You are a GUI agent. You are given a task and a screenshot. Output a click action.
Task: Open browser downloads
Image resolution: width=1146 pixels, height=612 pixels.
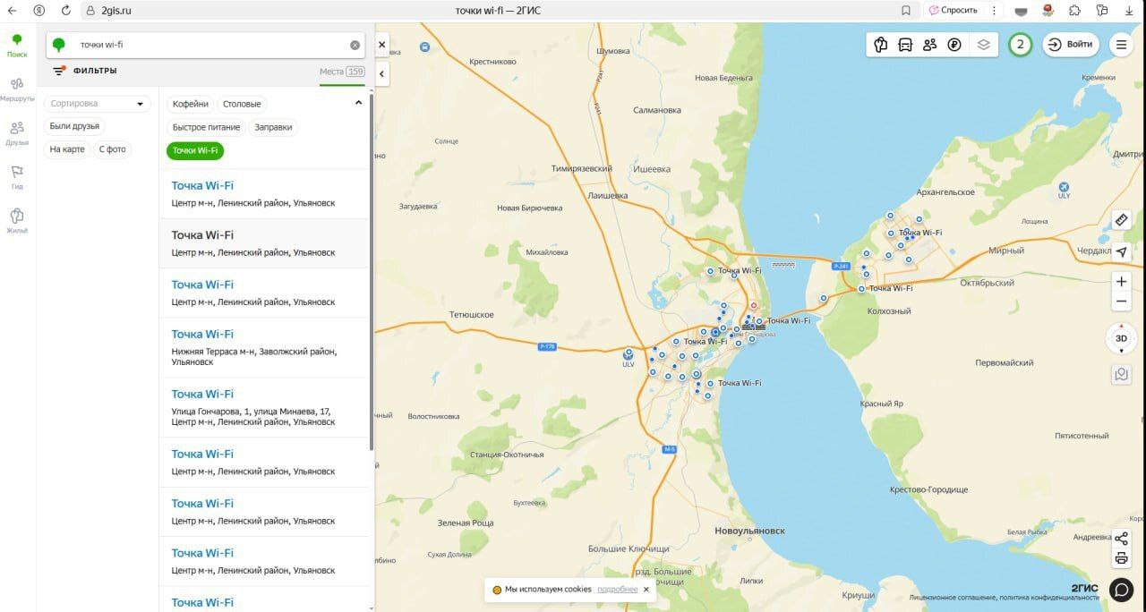[x=1130, y=11]
